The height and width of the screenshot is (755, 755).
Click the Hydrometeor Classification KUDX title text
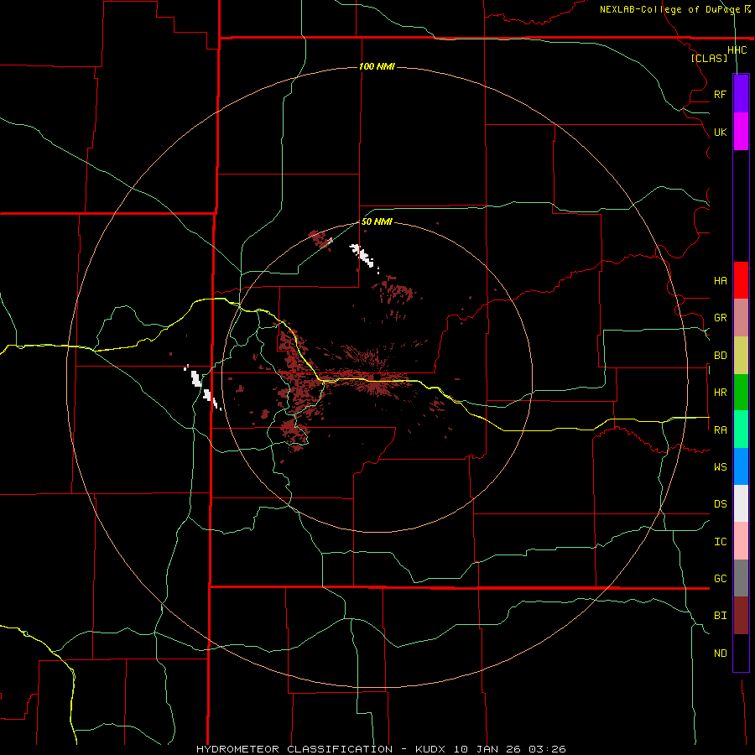381,749
